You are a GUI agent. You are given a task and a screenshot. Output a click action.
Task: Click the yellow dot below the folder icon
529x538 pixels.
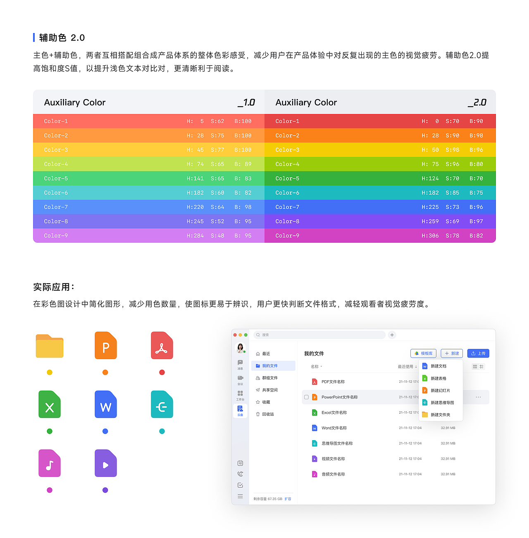(50, 372)
